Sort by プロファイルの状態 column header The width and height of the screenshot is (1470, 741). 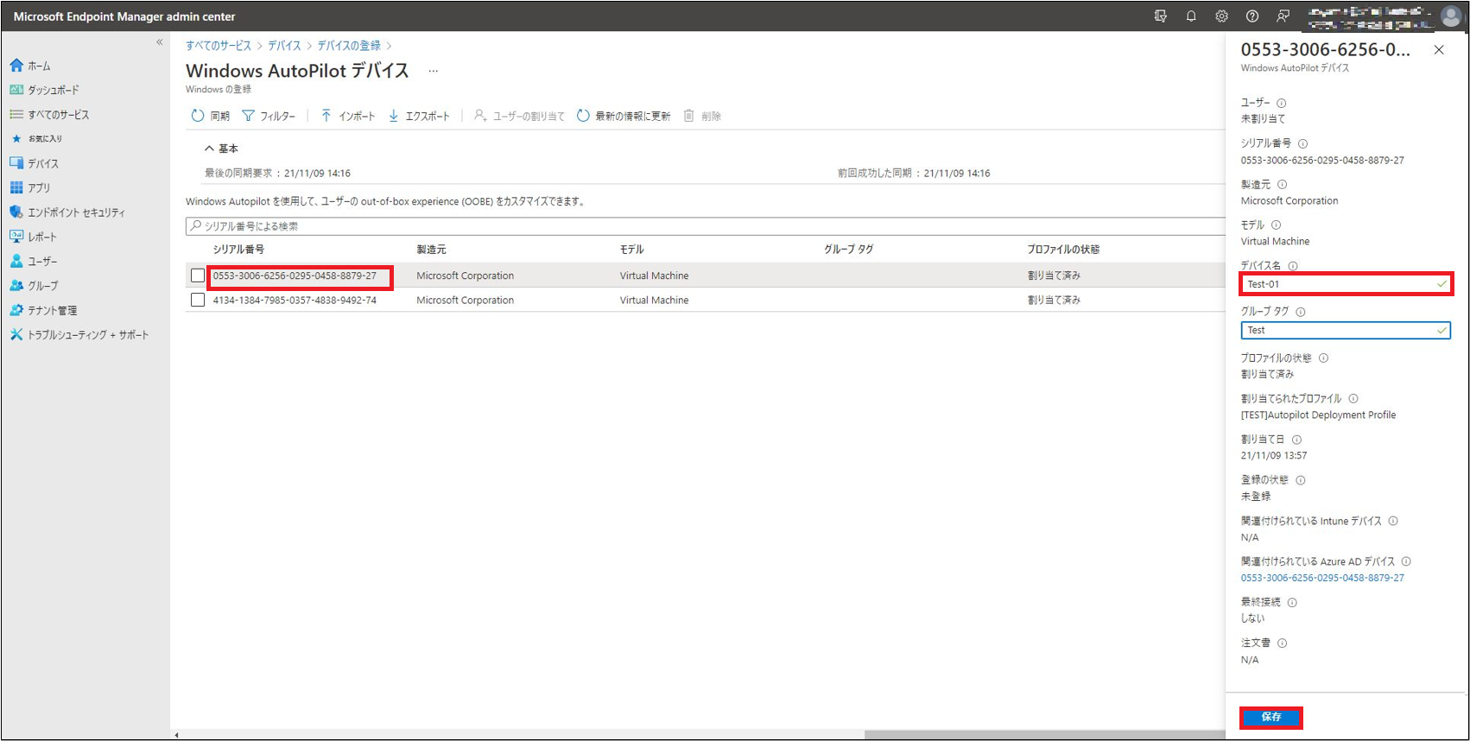1063,250
